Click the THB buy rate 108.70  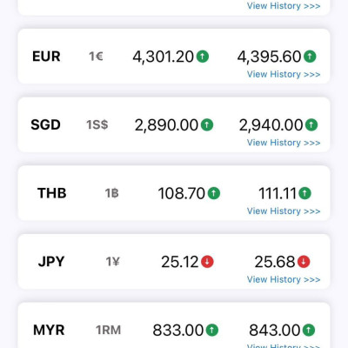(x=182, y=193)
